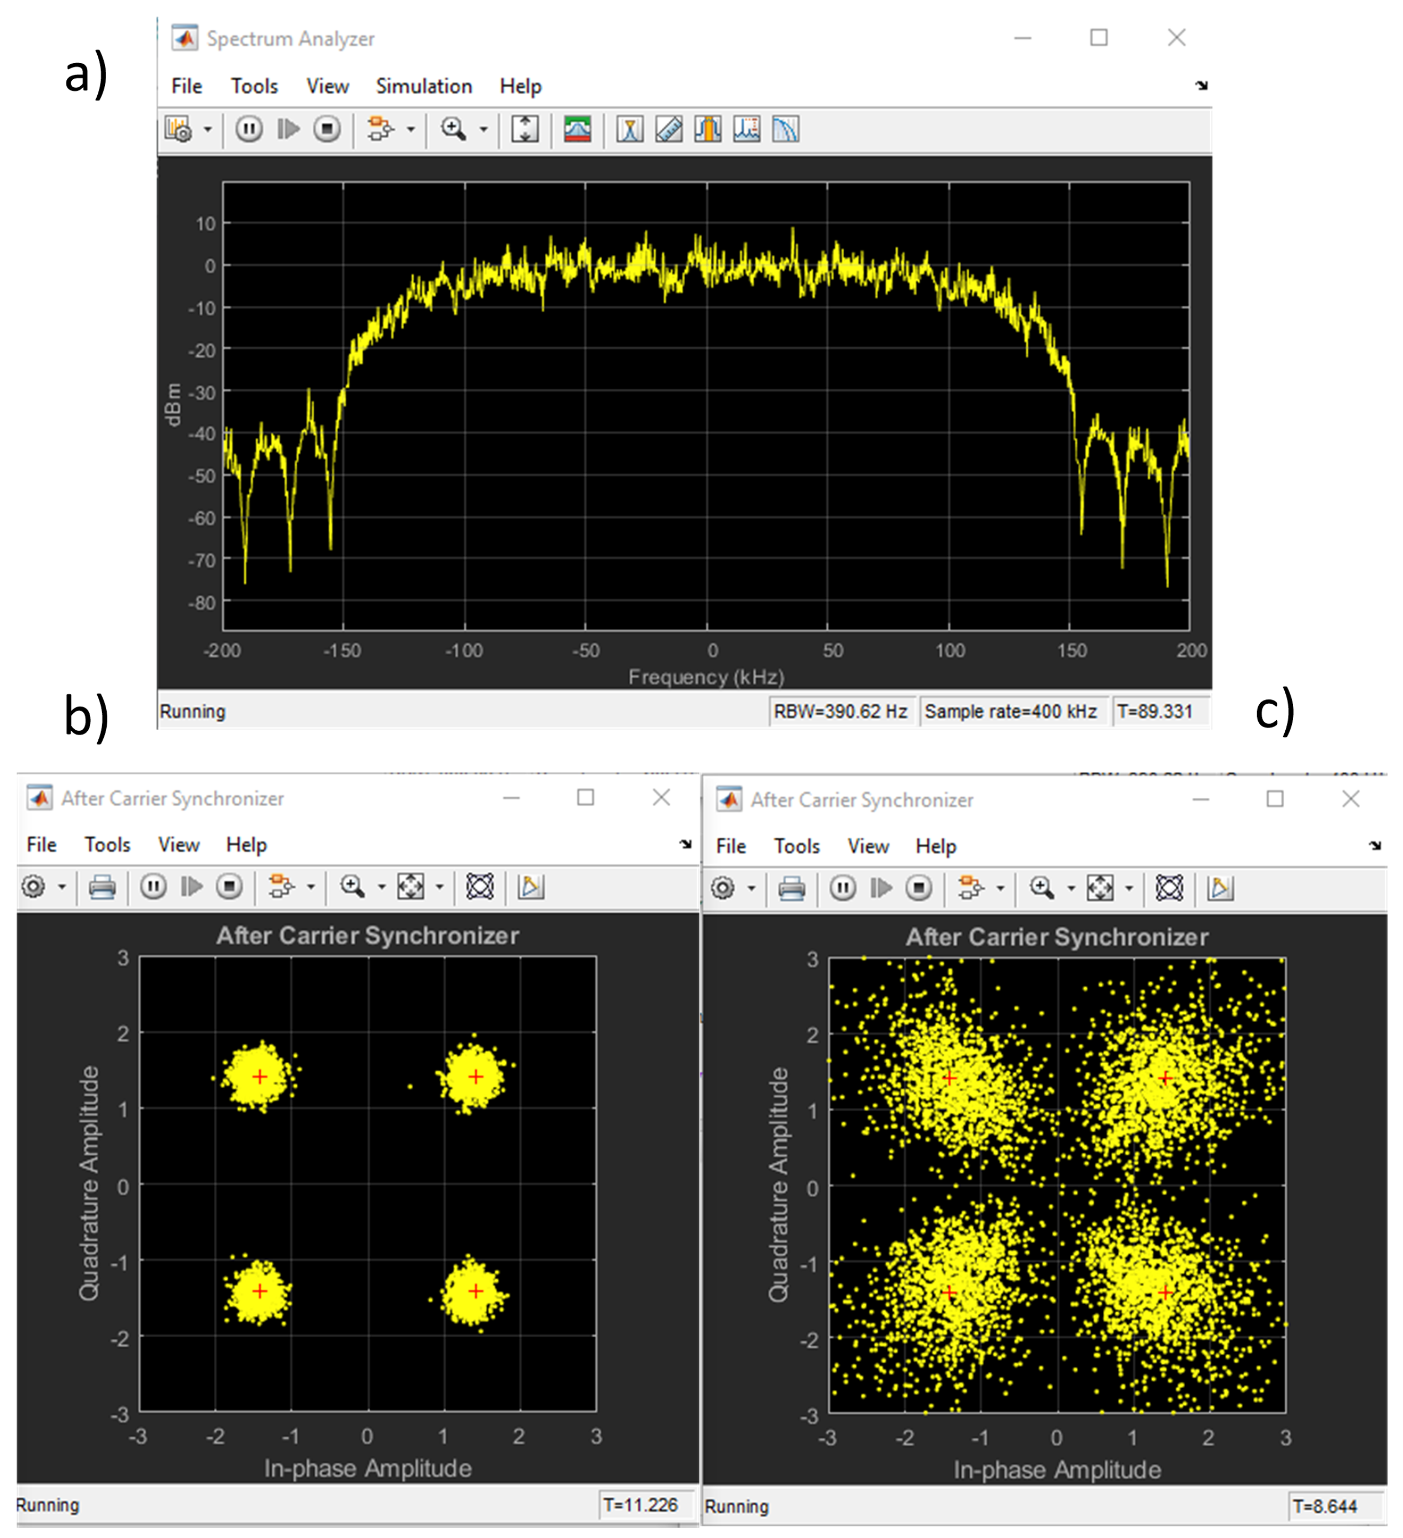Pause the Spectrum Analyzer simulation
The width and height of the screenshot is (1403, 1538).
[249, 129]
